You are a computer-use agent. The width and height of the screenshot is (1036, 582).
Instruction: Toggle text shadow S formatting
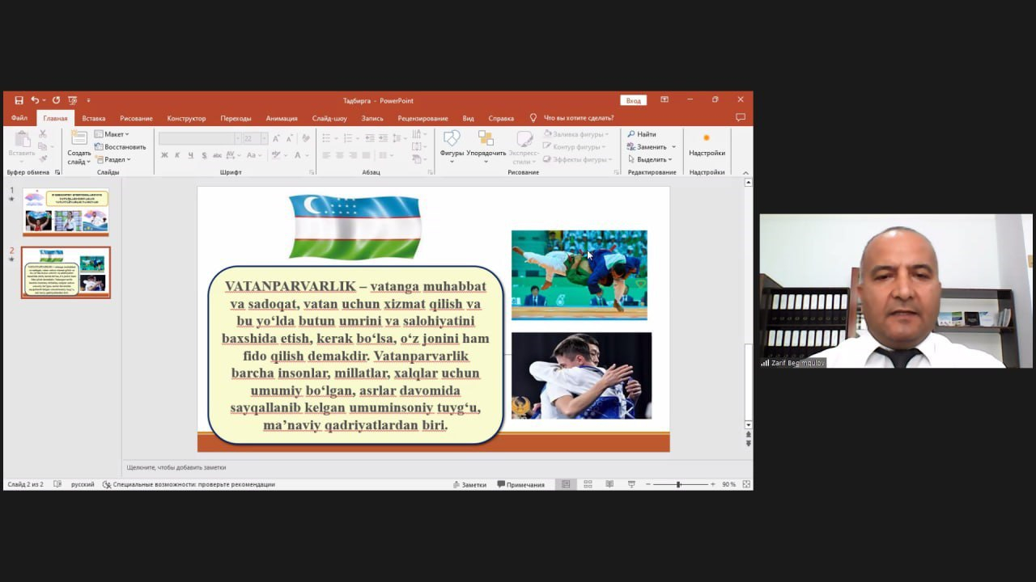pyautogui.click(x=204, y=155)
